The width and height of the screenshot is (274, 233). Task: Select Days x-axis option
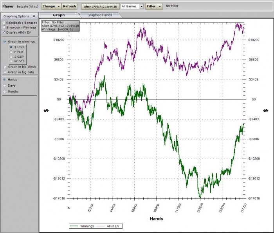(5, 85)
